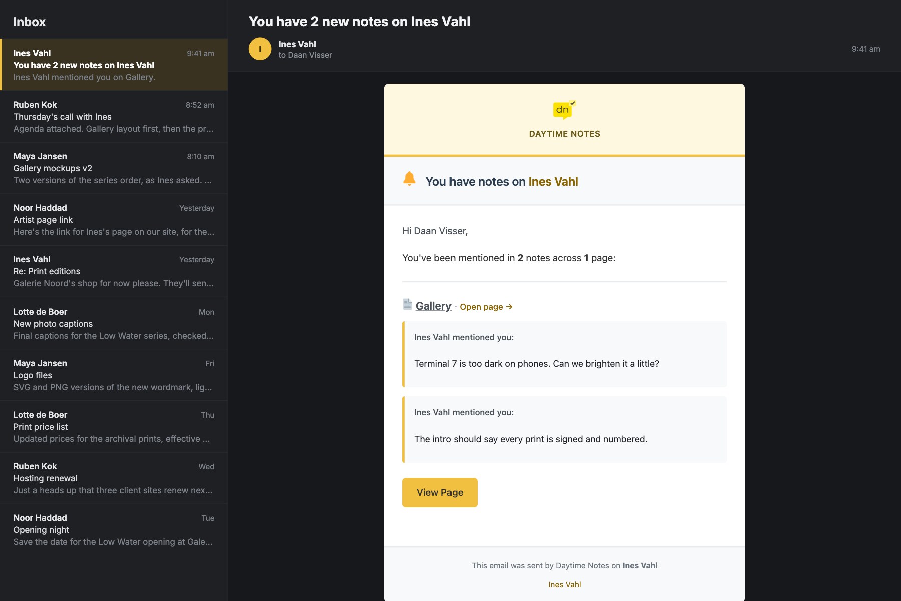Viewport: 901px width, 601px height.
Task: Open Noor Haddad's Artist page link email
Action: 114,220
